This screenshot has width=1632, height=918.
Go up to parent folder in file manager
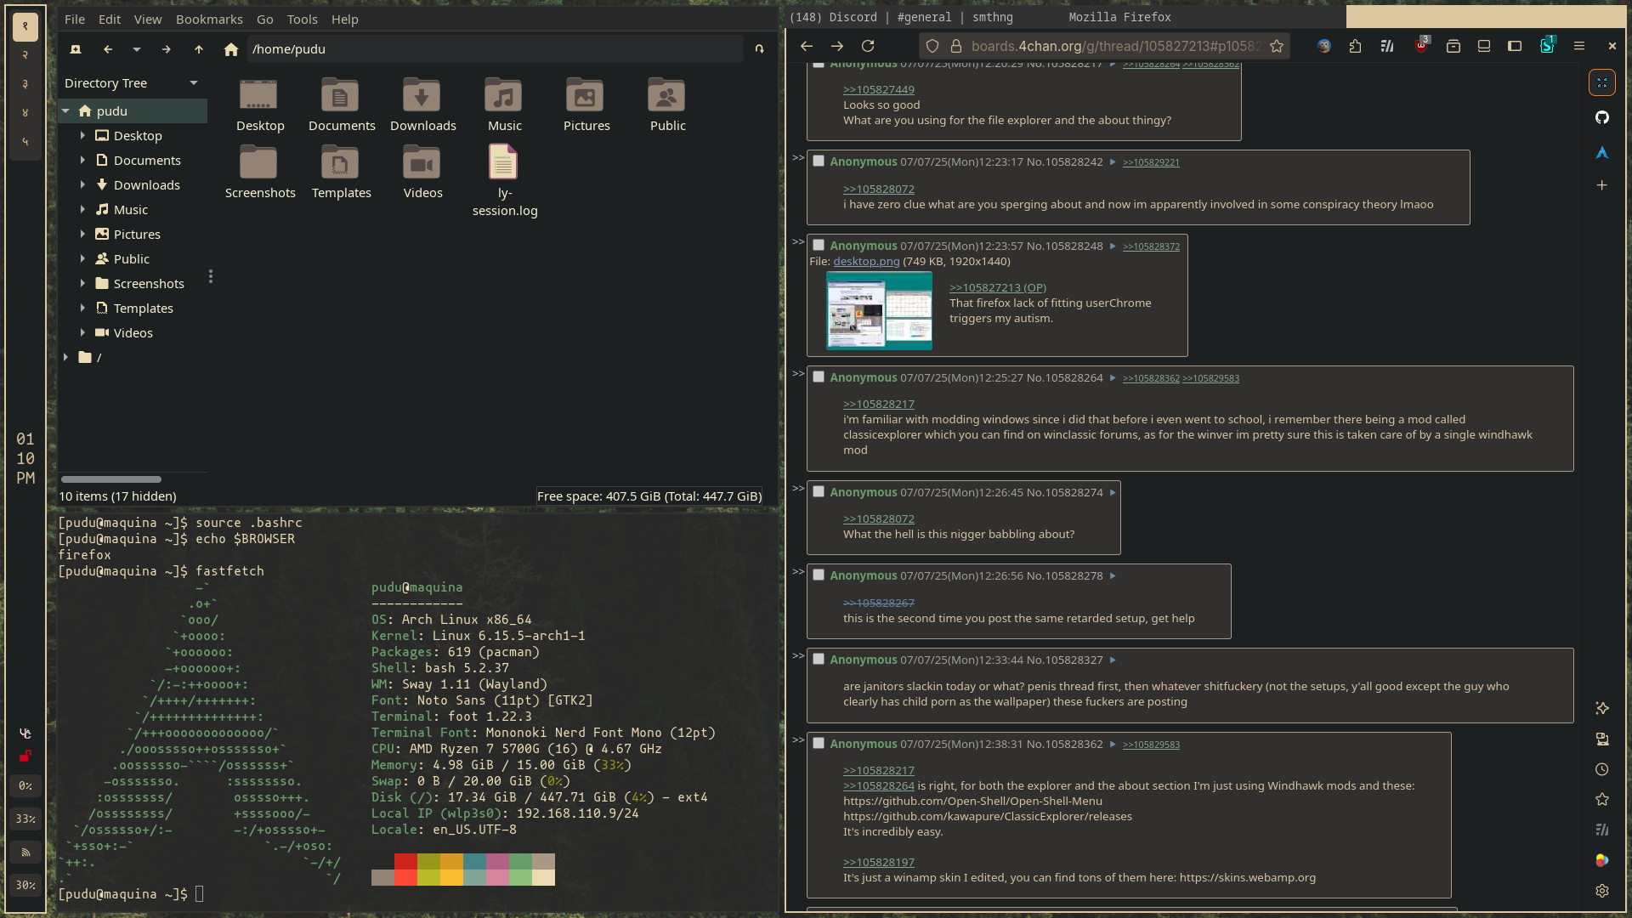pos(199,49)
